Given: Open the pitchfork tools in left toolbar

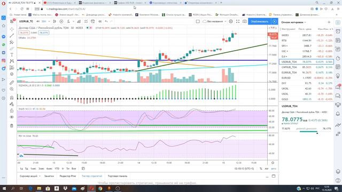Looking at the screenshot, I should [x=12, y=42].
